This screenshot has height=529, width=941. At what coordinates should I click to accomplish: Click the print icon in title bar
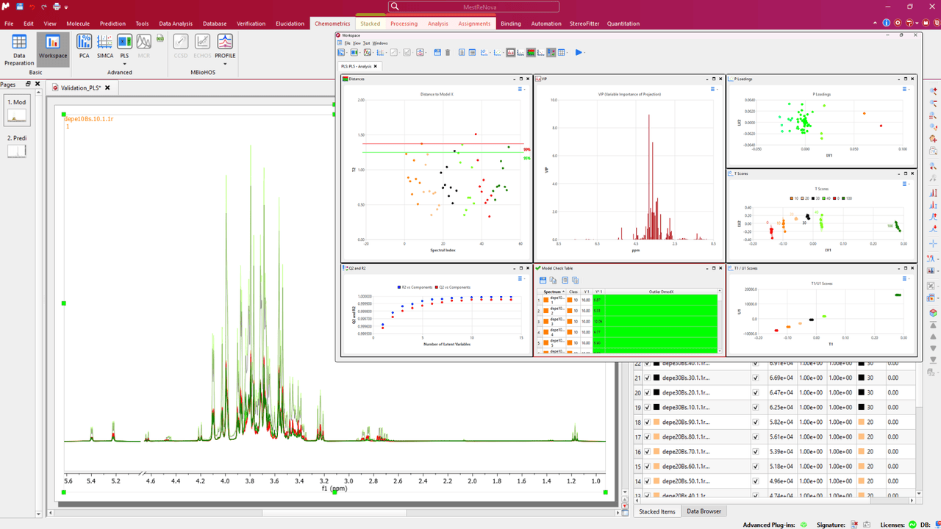(x=57, y=7)
